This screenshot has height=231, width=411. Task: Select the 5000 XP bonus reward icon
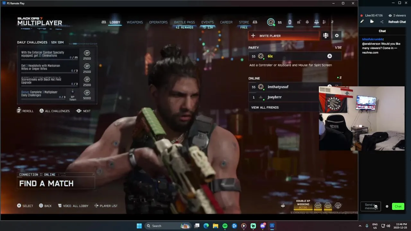87,93
